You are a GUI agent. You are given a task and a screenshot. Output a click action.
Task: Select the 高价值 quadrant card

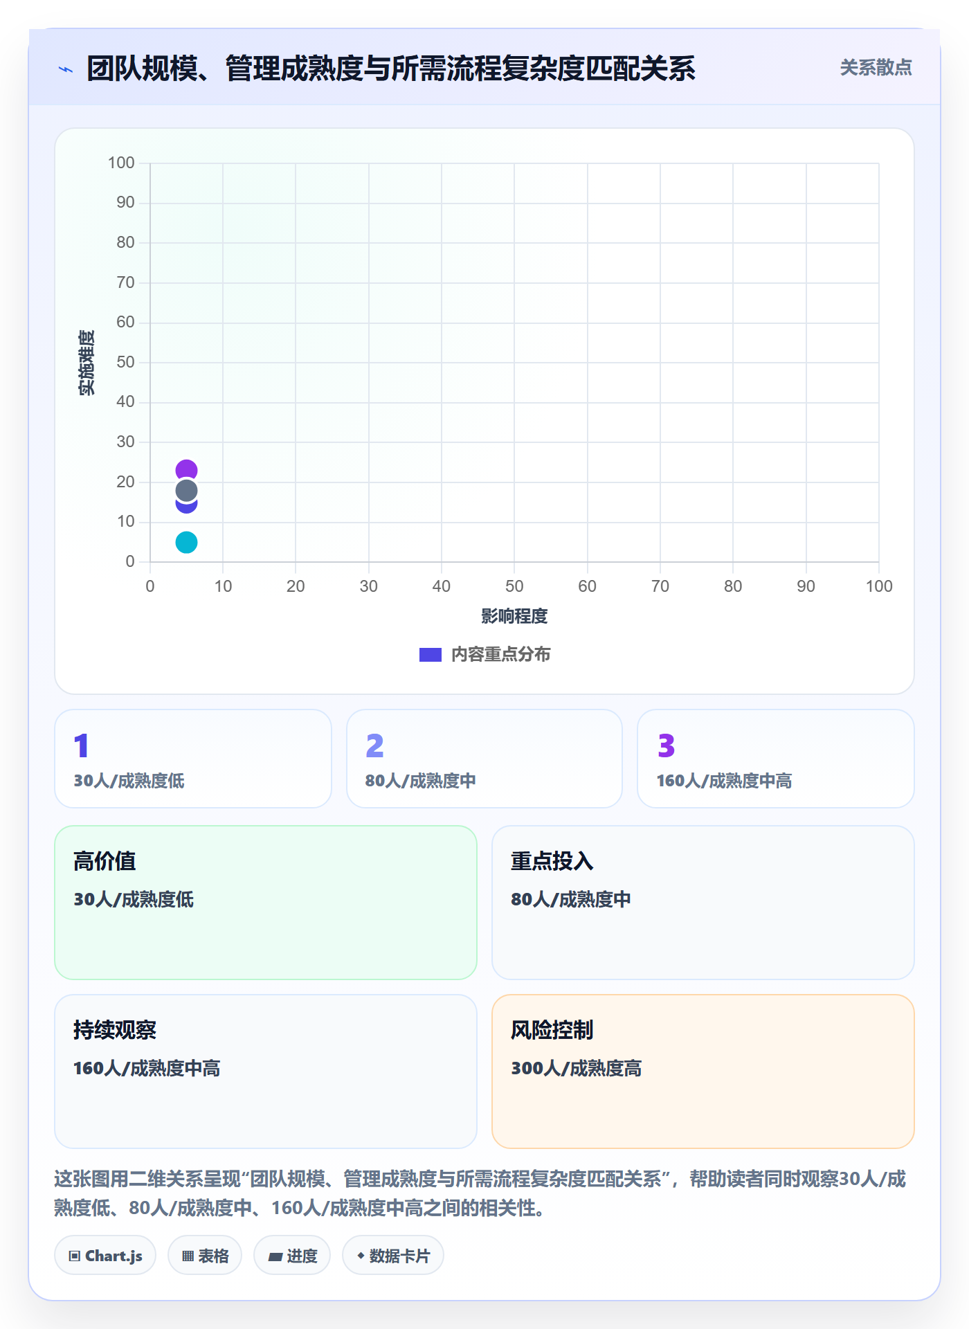click(x=266, y=903)
